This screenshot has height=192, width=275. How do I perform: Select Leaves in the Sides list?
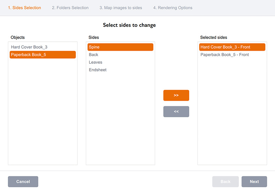tap(95, 62)
